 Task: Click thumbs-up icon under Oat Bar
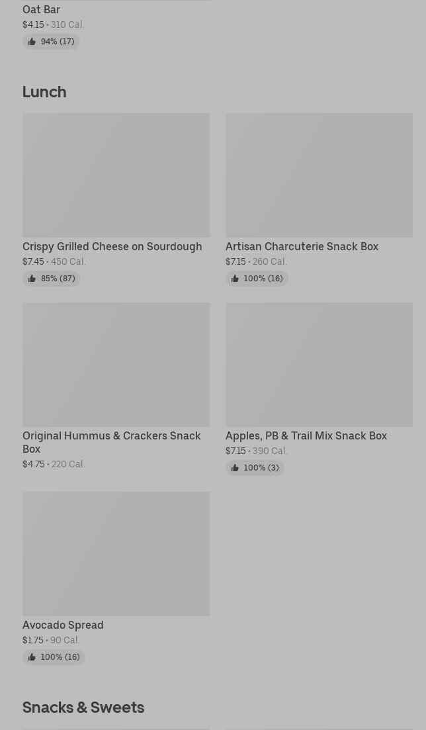[32, 42]
